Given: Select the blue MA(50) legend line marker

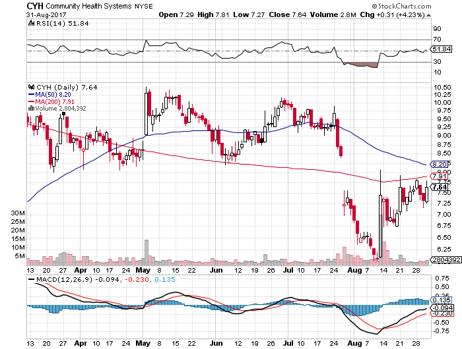Looking at the screenshot, I should tap(30, 94).
